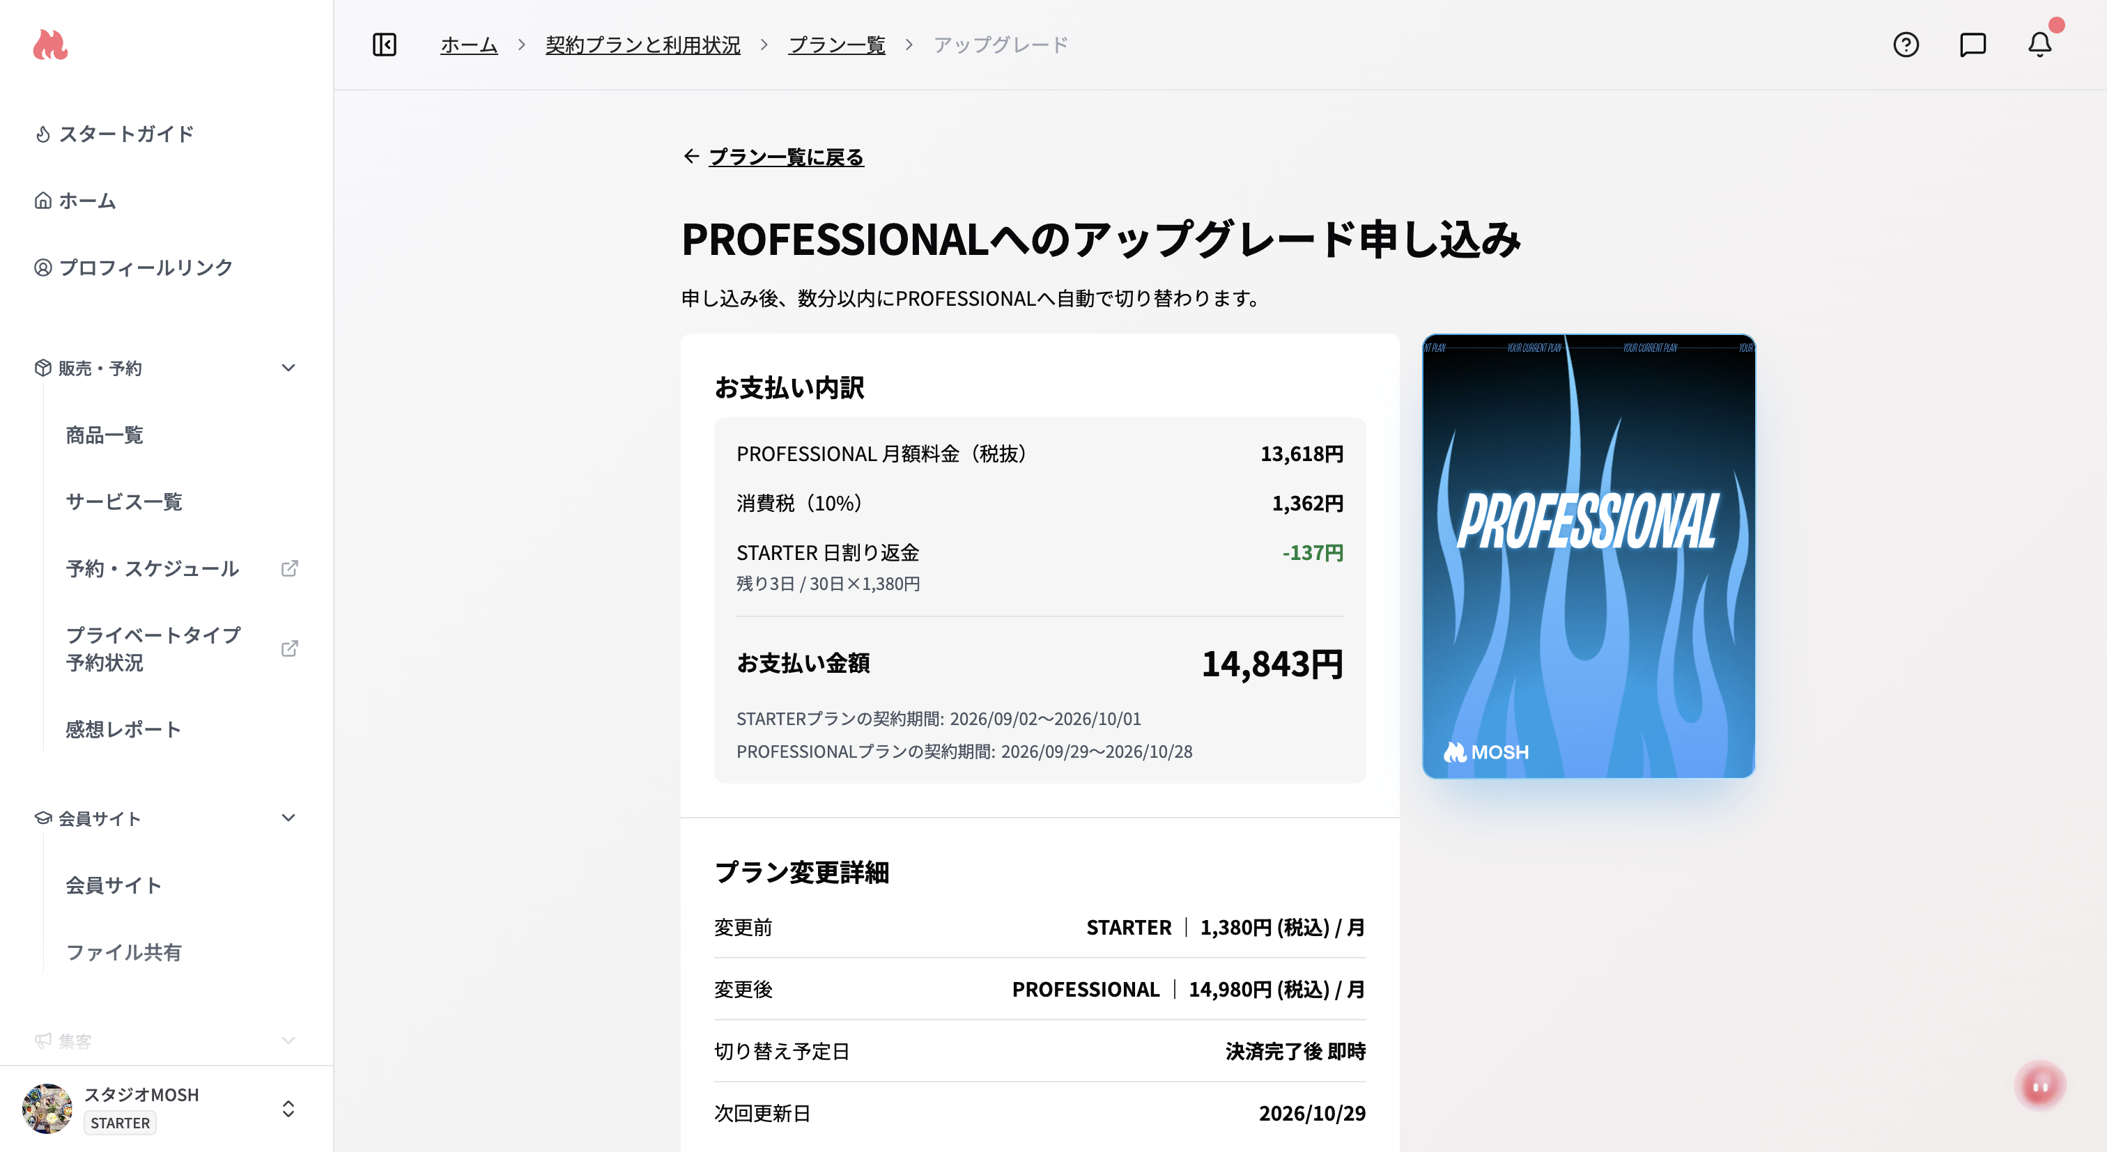Click the 2026/10/29 next renewal date
This screenshot has width=2107, height=1152.
pyautogui.click(x=1312, y=1114)
